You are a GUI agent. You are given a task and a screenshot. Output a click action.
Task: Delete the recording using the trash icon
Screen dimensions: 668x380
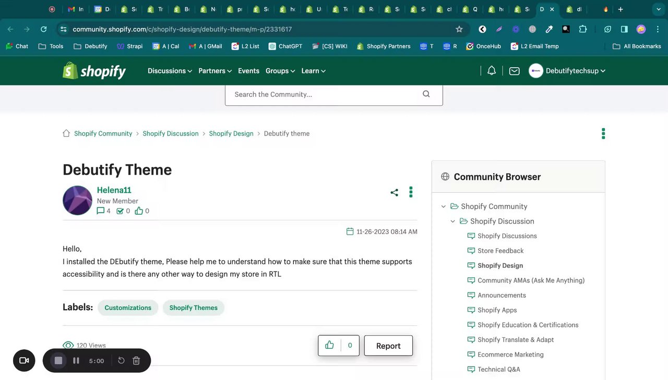coord(136,361)
